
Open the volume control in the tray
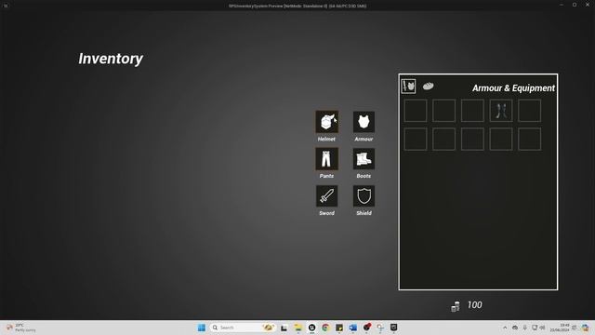click(543, 328)
